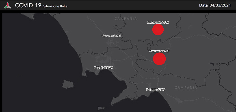Click the lower CAMPANIA region label

pos(186,88)
